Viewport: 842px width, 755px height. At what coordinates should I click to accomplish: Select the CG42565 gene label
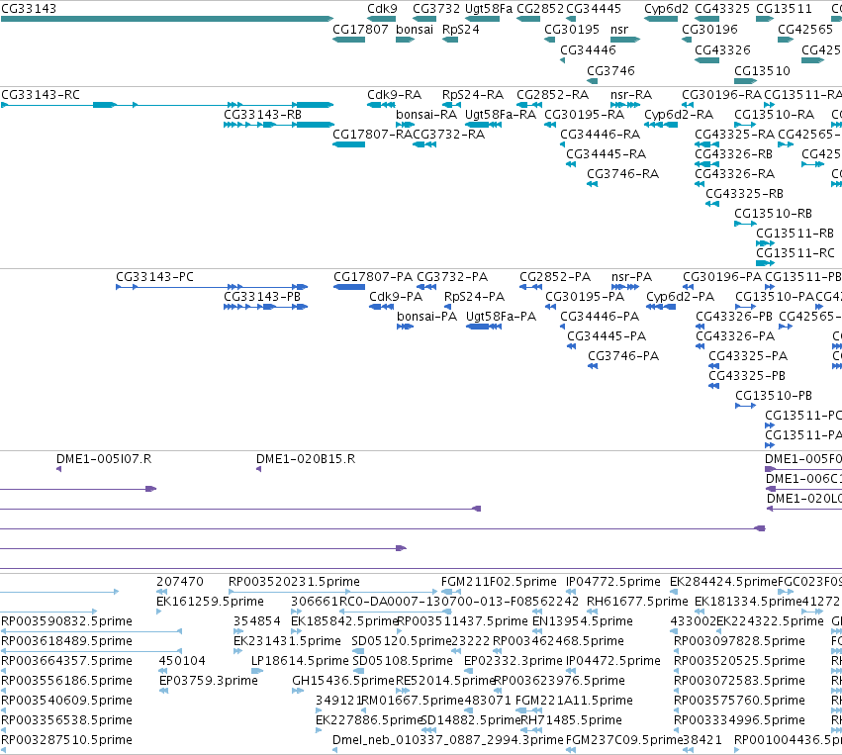(805, 30)
